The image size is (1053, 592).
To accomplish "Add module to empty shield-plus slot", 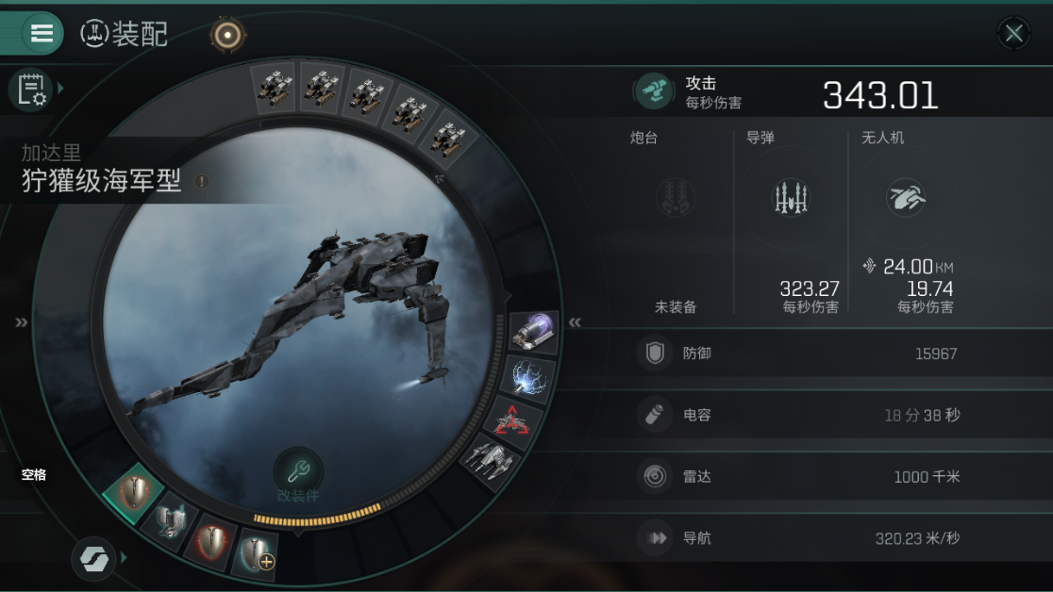I will pos(256,553).
